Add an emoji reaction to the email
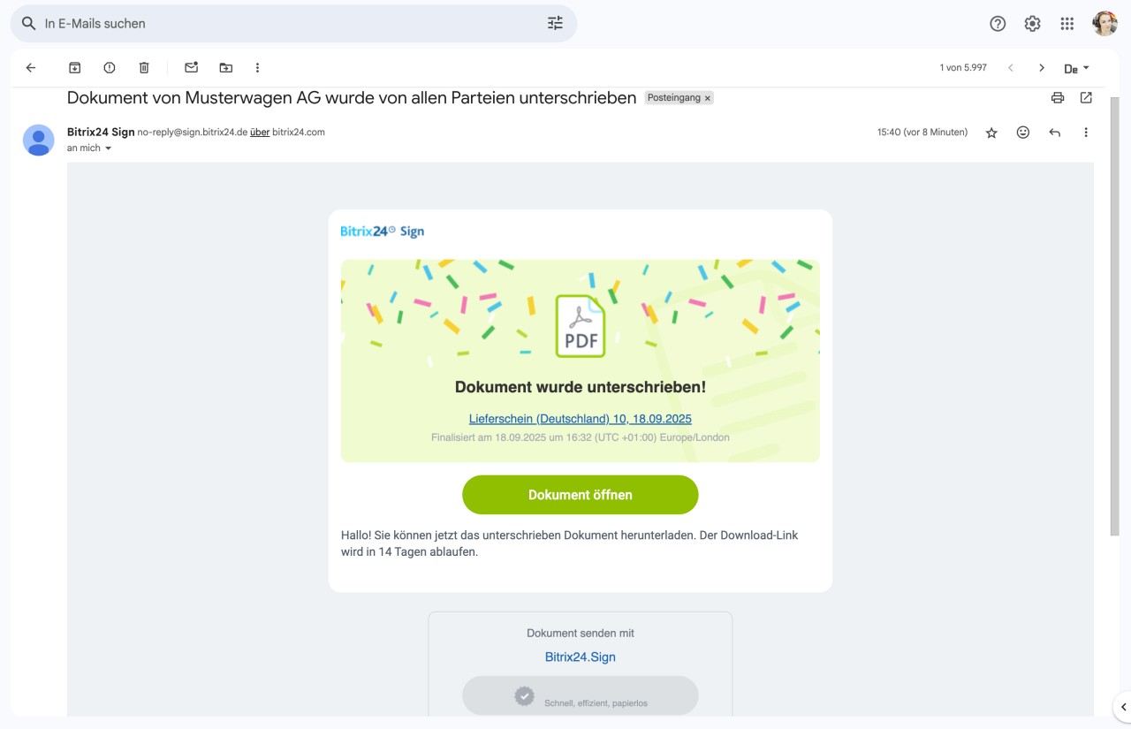This screenshot has height=729, width=1131. tap(1023, 133)
